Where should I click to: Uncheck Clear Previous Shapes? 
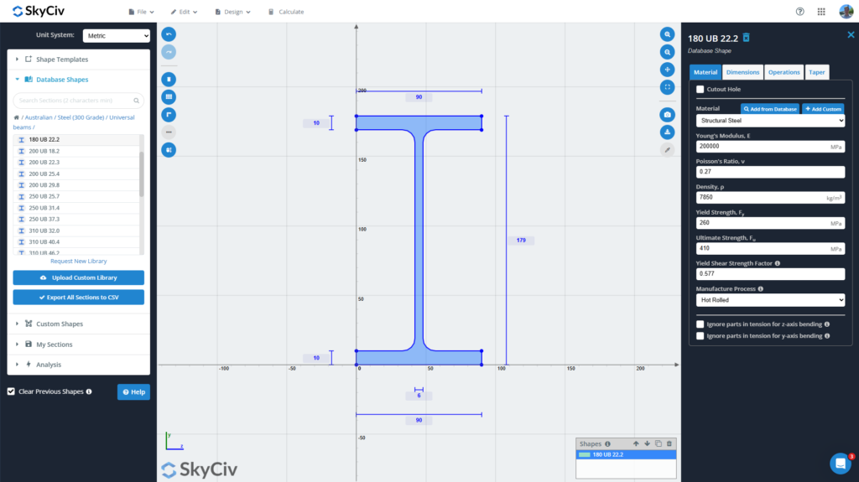[x=11, y=391]
